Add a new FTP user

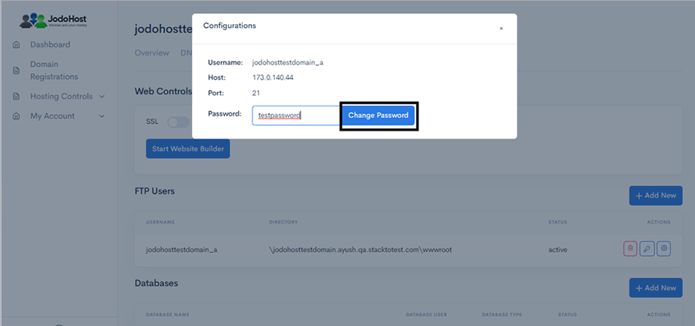point(656,195)
